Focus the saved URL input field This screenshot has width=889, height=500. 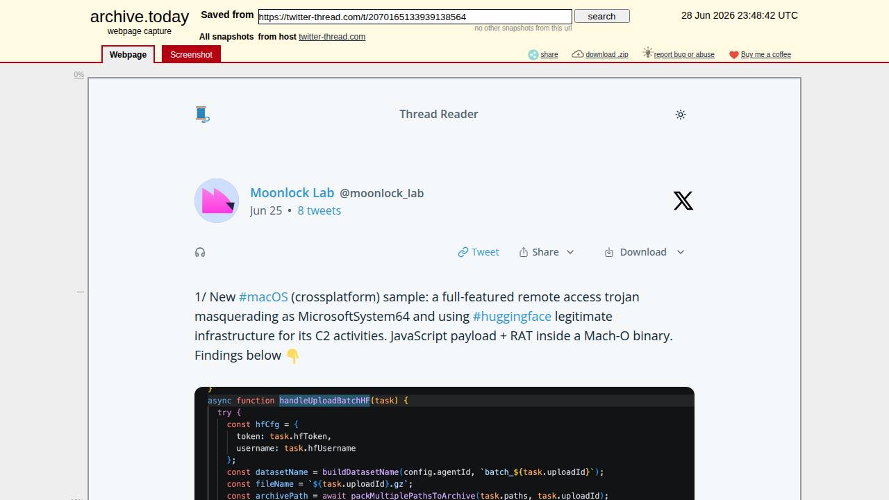(415, 17)
